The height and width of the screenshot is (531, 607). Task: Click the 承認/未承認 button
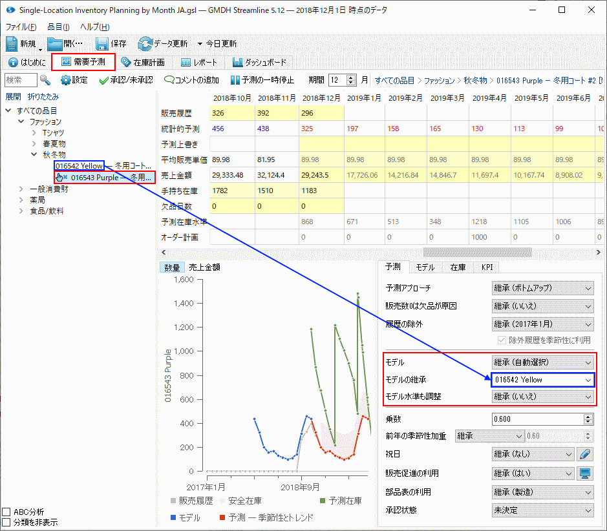click(126, 80)
